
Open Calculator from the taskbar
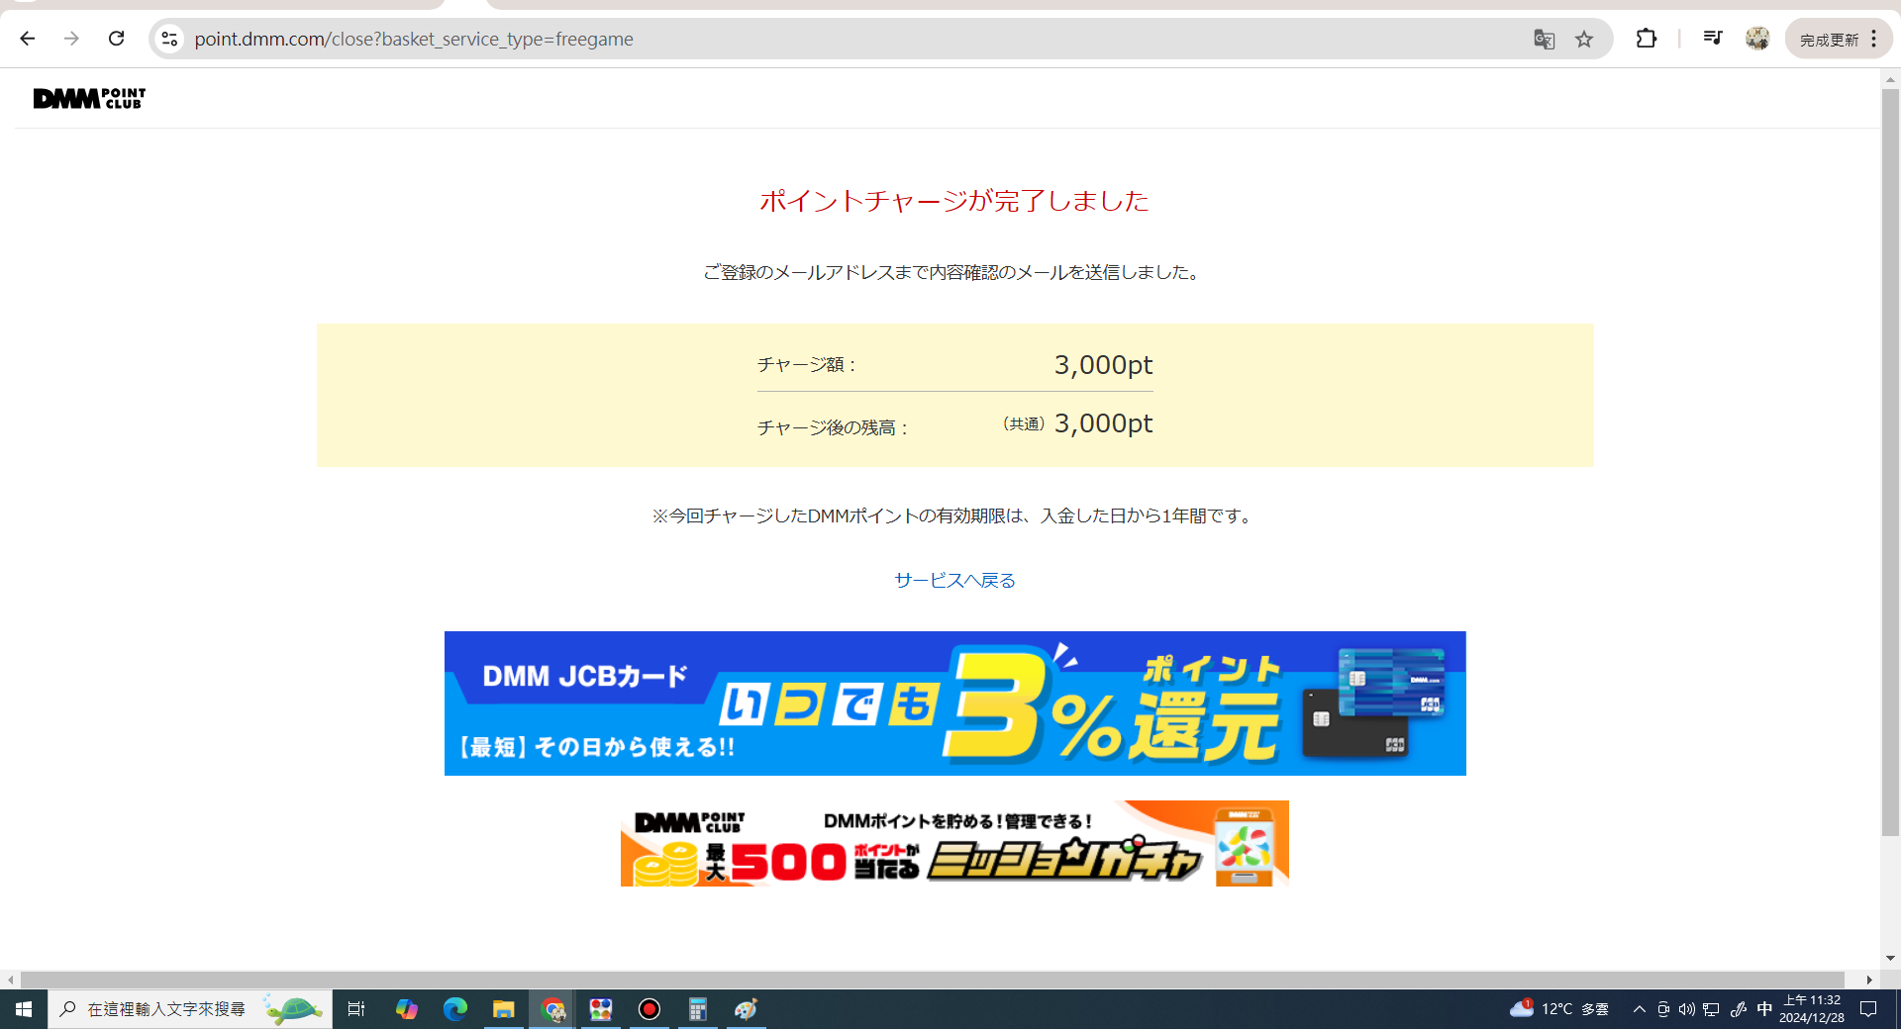coord(697,1009)
